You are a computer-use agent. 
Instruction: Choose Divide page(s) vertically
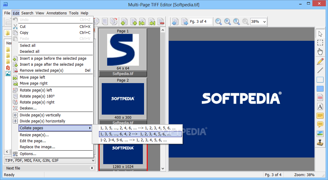click(52, 115)
